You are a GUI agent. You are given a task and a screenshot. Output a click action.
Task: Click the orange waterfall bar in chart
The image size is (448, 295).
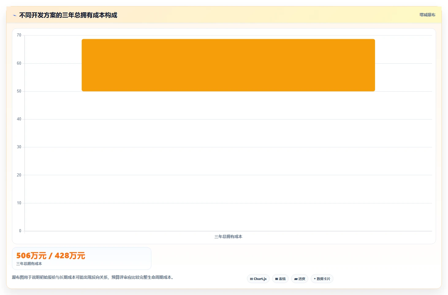(x=228, y=65)
